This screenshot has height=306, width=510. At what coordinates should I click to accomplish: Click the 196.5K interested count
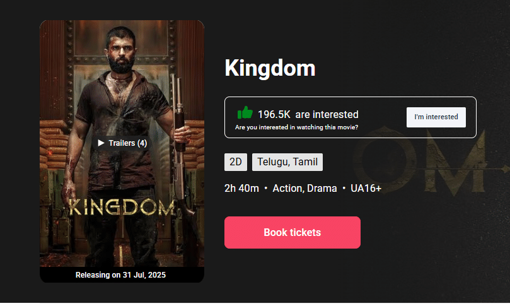pos(274,115)
